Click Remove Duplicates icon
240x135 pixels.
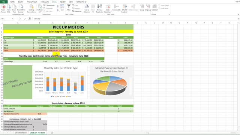pyautogui.click(x=99, y=8)
